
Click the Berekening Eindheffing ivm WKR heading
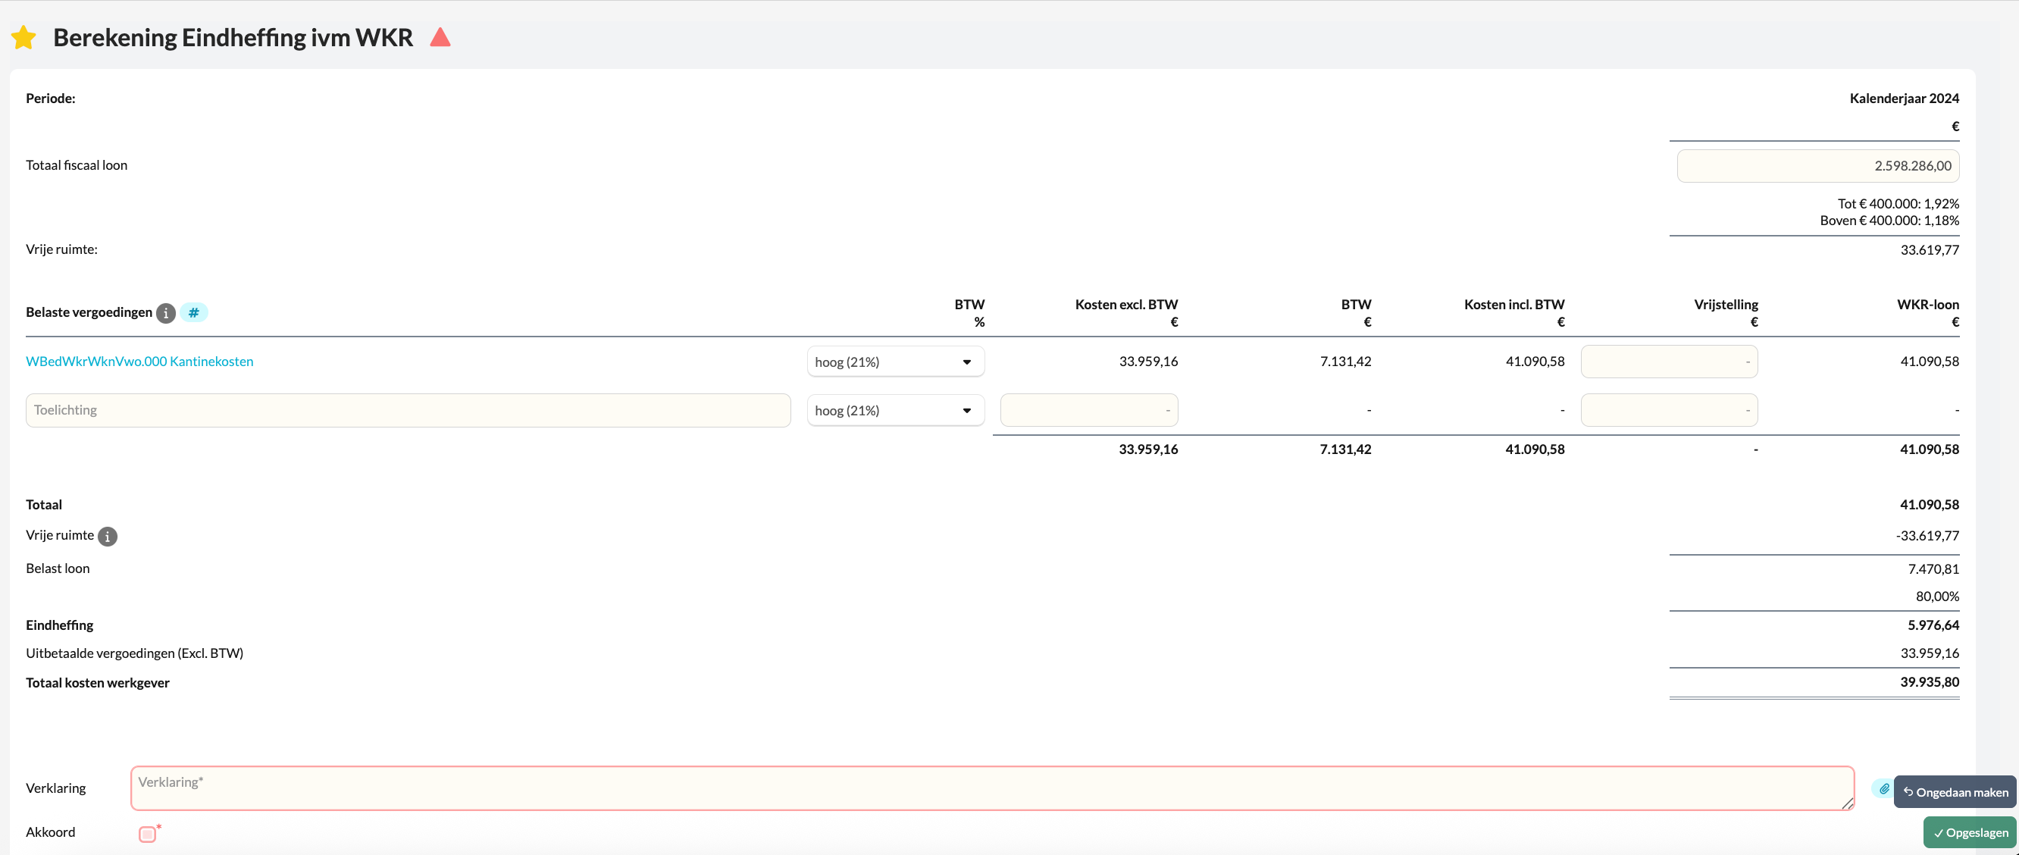pos(233,38)
